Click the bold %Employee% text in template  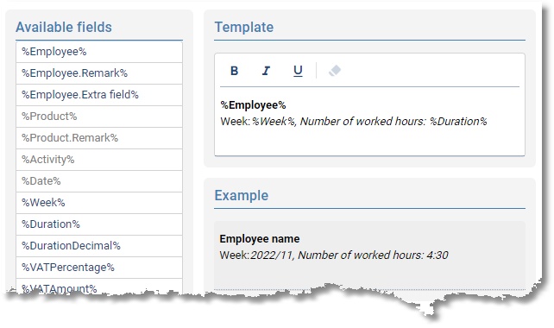254,105
